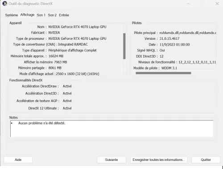Click the Pilote principal nvldumdx.dll value
Viewport: 223px width, 169px height.
[x=188, y=33]
